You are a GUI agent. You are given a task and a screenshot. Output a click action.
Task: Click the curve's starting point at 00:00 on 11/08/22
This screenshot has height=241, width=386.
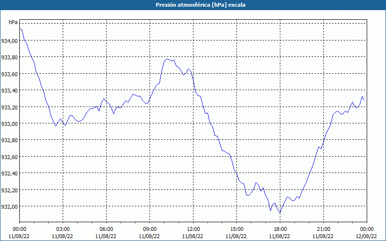pyautogui.click(x=20, y=28)
